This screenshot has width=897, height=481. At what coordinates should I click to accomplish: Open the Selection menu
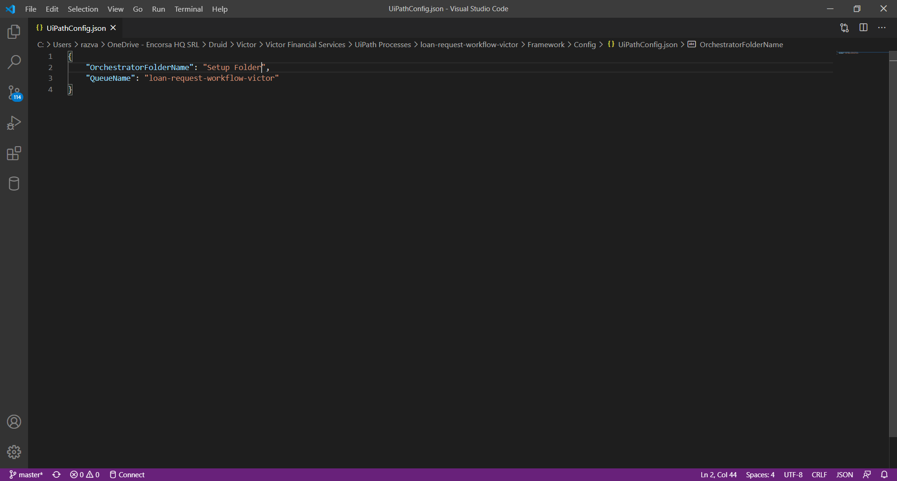click(83, 9)
